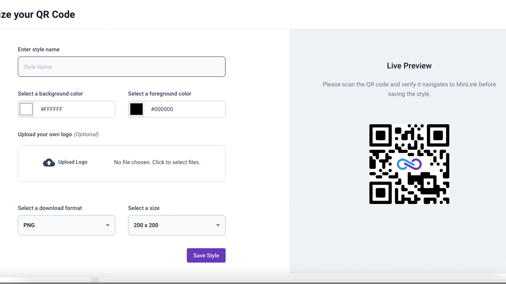Click the cloud upload icon

pyautogui.click(x=49, y=163)
